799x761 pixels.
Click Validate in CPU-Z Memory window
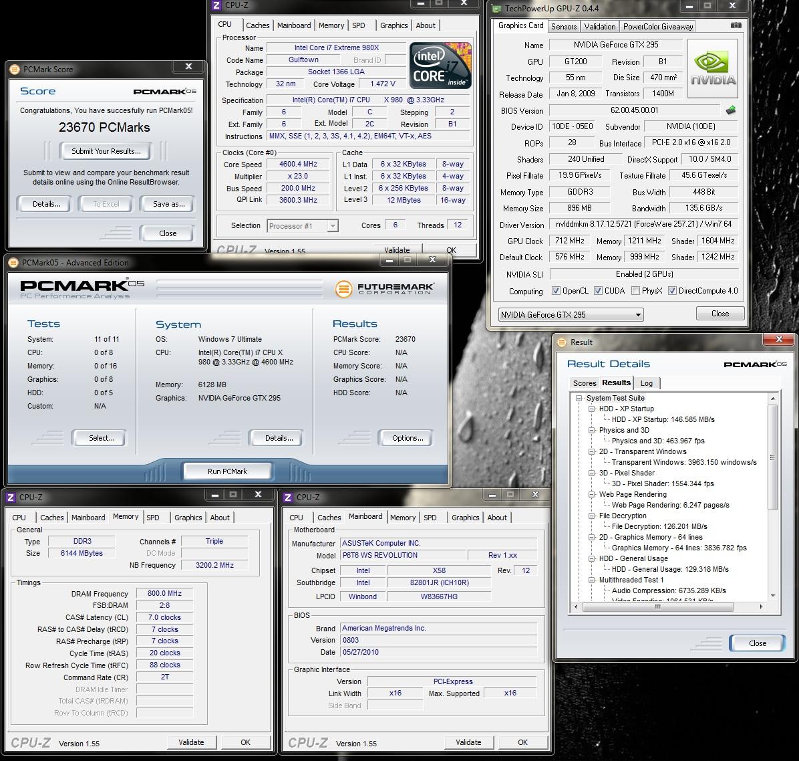191,742
